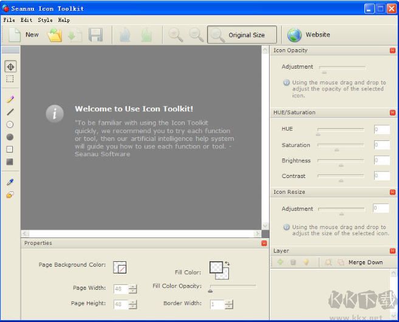Click Merge Down in the Layer panel
The height and width of the screenshot is (322, 399).
366,262
